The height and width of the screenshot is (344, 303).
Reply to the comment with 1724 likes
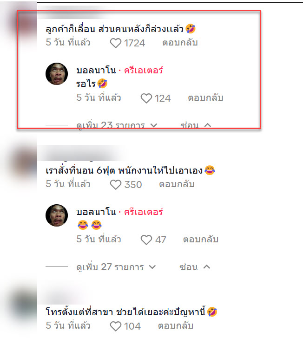coord(180,42)
